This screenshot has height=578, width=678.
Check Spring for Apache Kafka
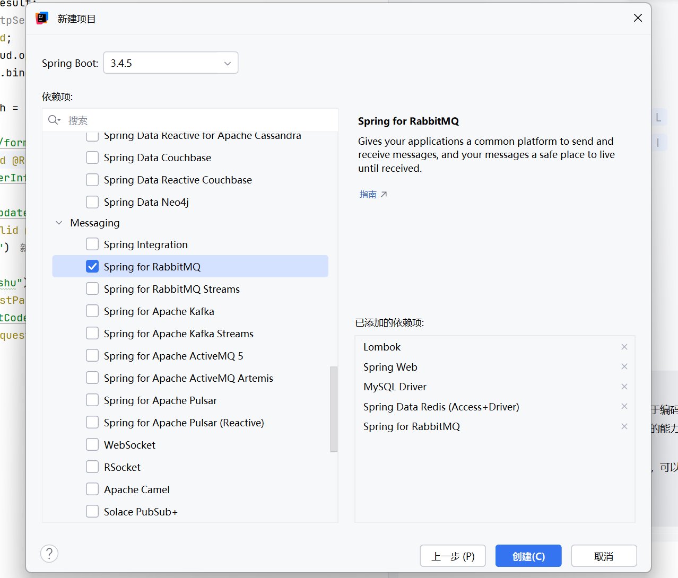(x=92, y=311)
